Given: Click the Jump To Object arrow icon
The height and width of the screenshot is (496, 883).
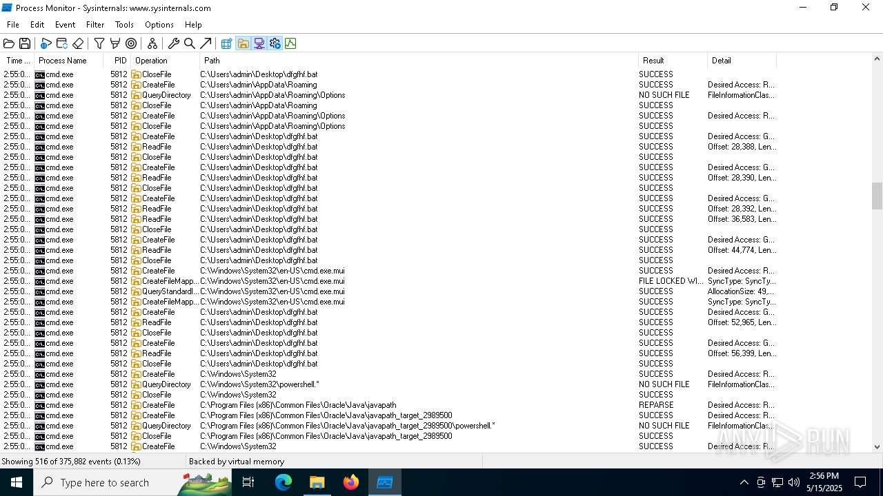Looking at the screenshot, I should pos(206,43).
